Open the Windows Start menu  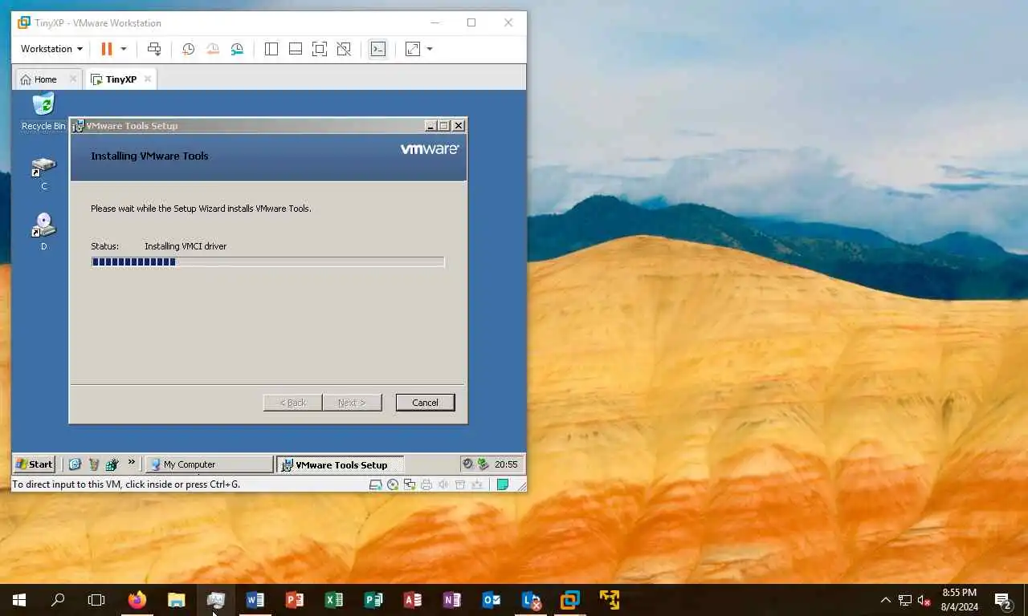tap(19, 600)
